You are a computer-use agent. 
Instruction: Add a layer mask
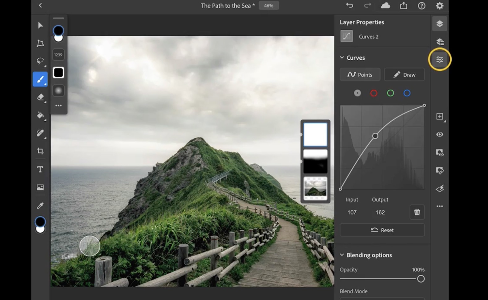tap(439, 152)
